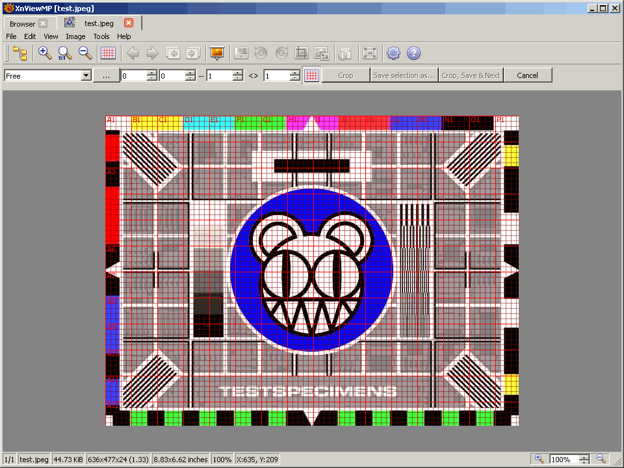Screen dimensions: 624x468
Task: Open the folder tree browser icon
Action: tap(20, 53)
